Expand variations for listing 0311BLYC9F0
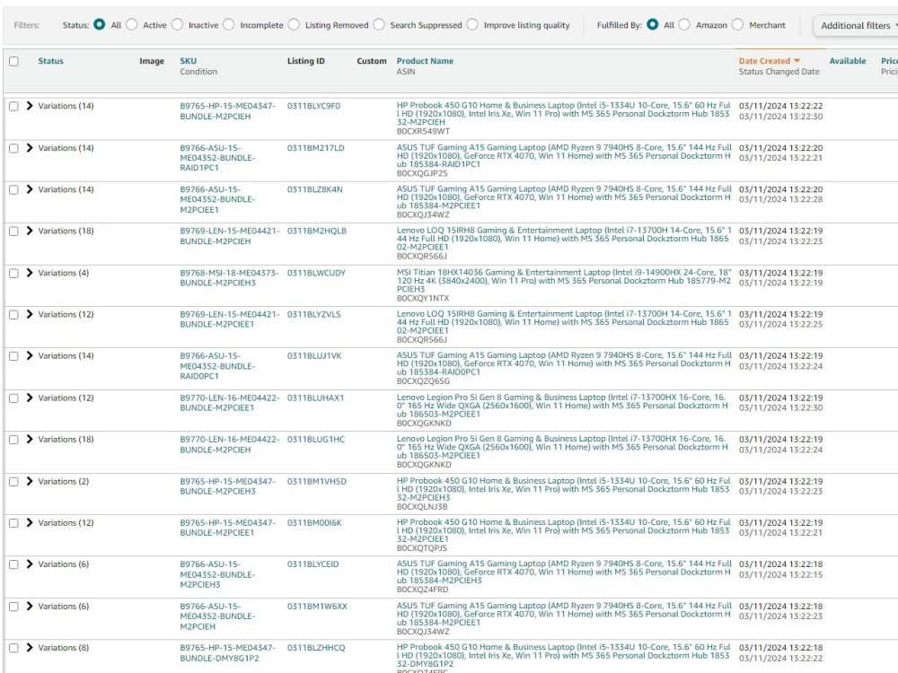This screenshot has height=673, width=898. pyautogui.click(x=30, y=106)
